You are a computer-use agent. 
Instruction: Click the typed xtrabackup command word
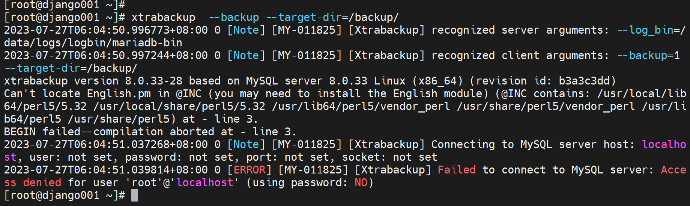pyautogui.click(x=163, y=17)
